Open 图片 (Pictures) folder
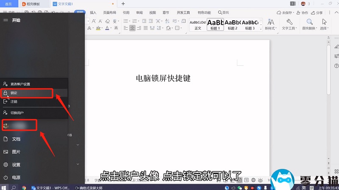 (16, 152)
